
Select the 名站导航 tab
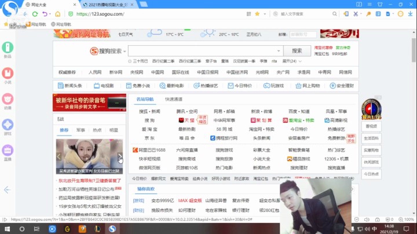(x=145, y=99)
